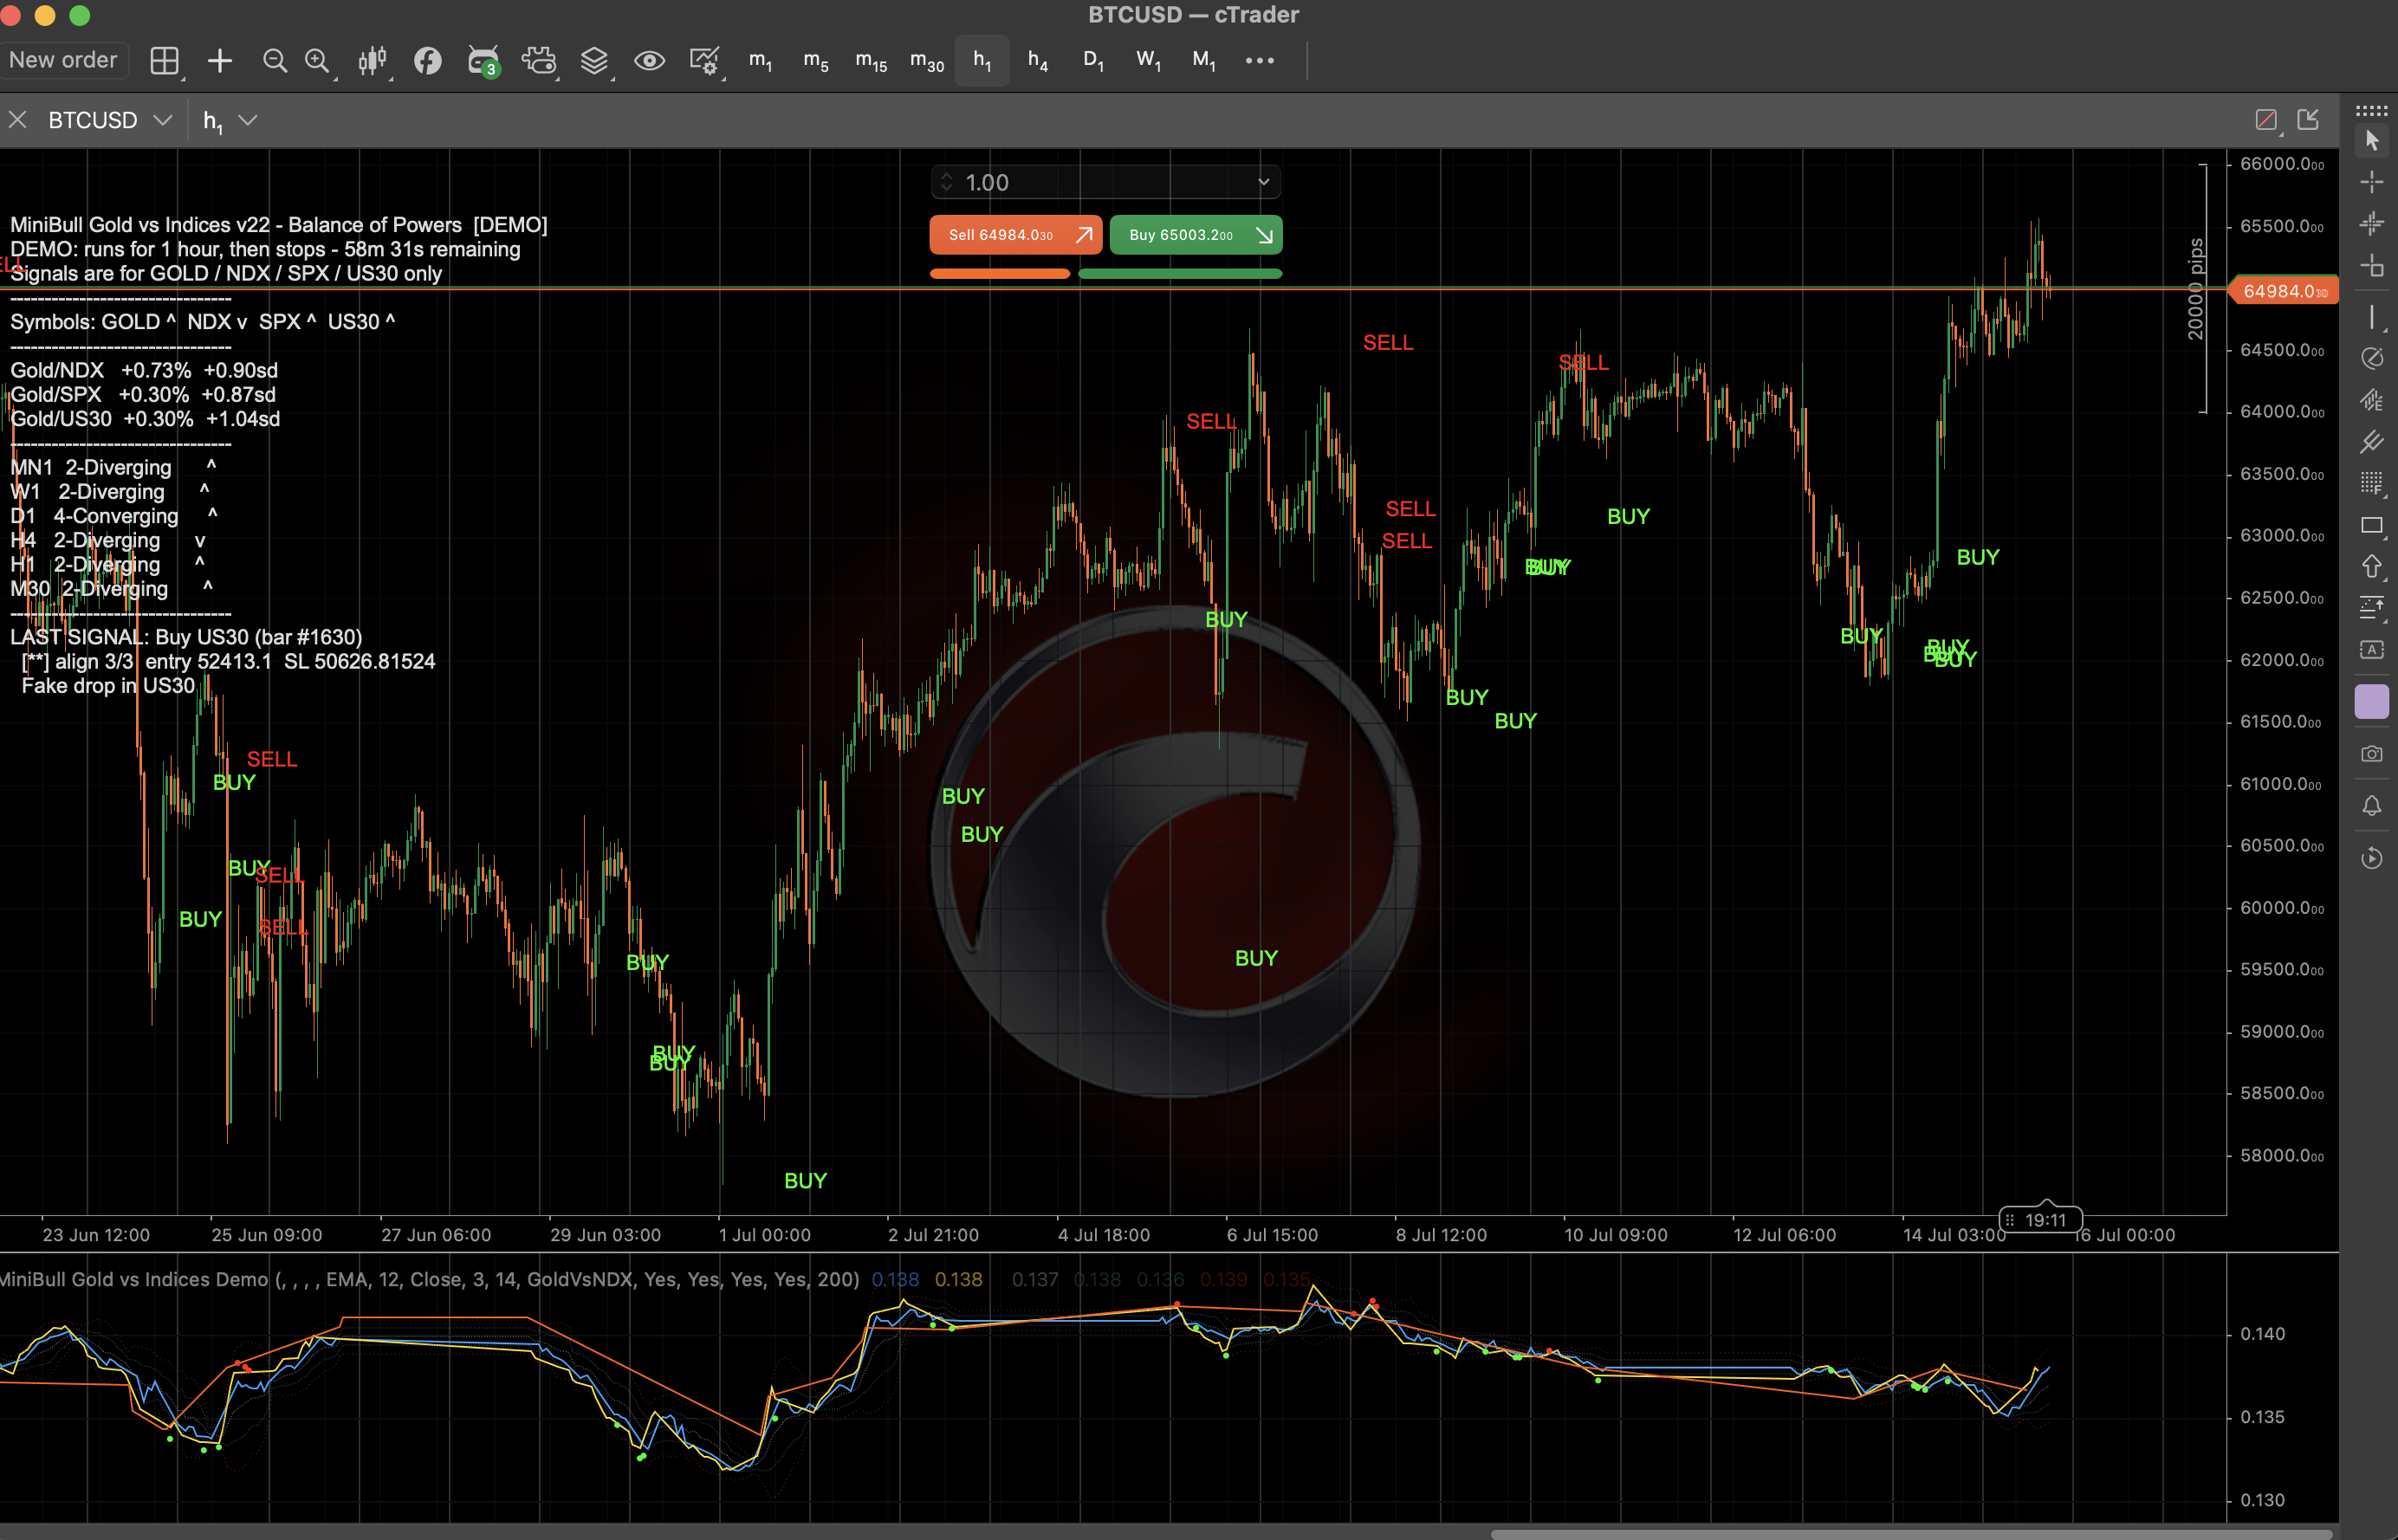Select the pencil circle drawing tool
Viewport: 2398px width, 1540px height.
(x=2372, y=358)
